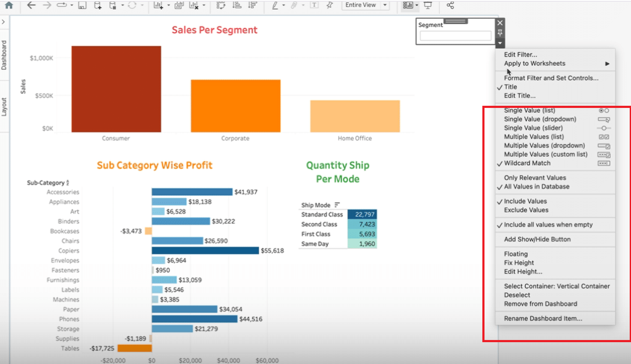Screen dimensions: 631x364
Task: Share the workbook with the share icon
Action: [x=450, y=5]
